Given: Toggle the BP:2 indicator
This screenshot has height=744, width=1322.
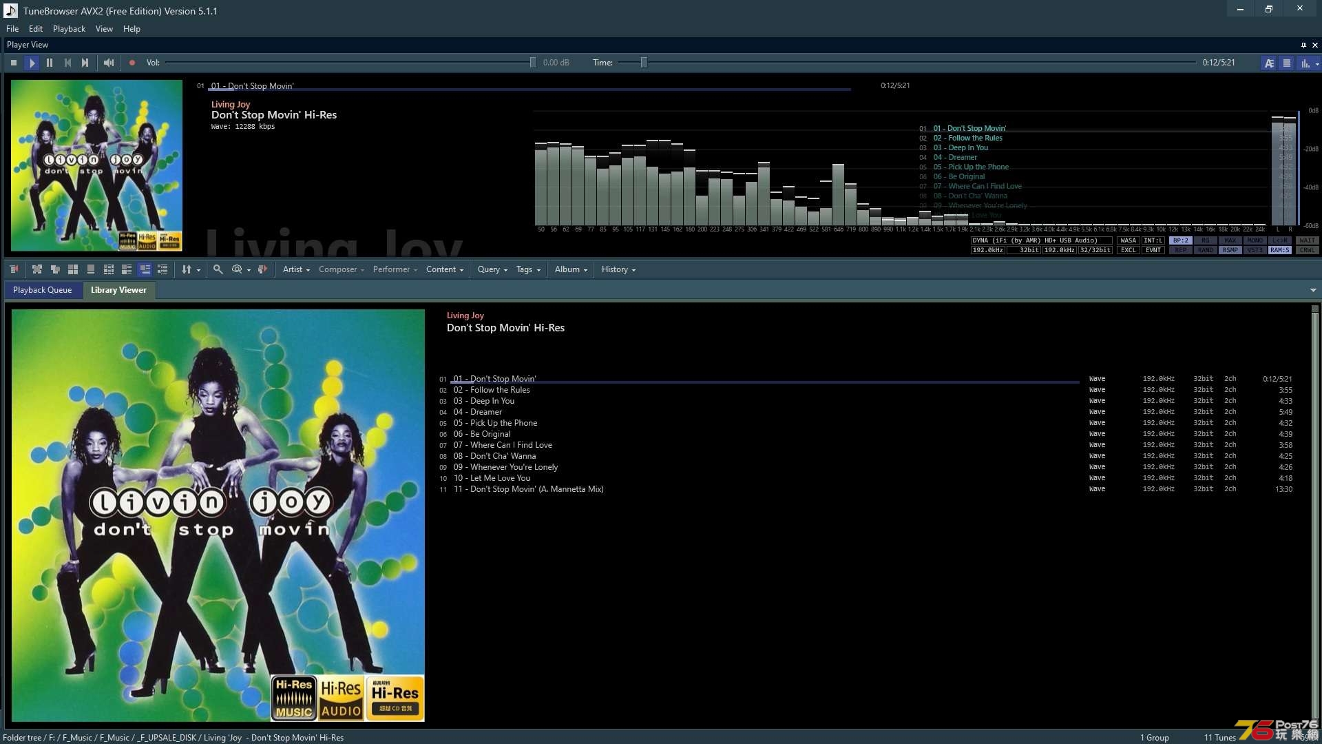Looking at the screenshot, I should pos(1181,240).
